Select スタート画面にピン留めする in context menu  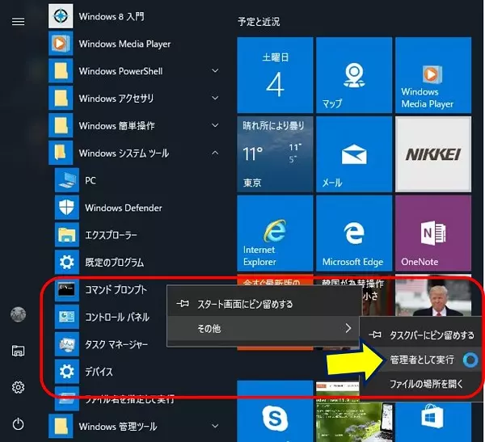pyautogui.click(x=264, y=304)
